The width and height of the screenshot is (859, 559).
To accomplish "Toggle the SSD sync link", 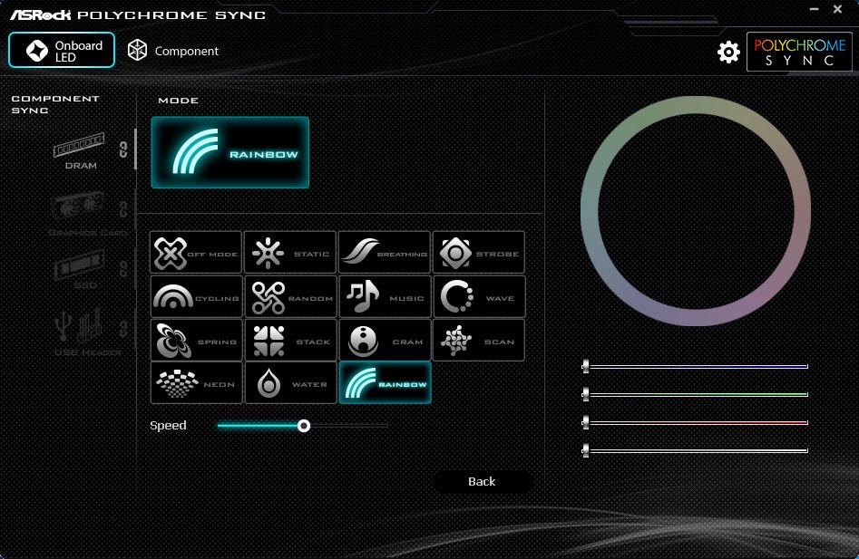I will [x=123, y=268].
